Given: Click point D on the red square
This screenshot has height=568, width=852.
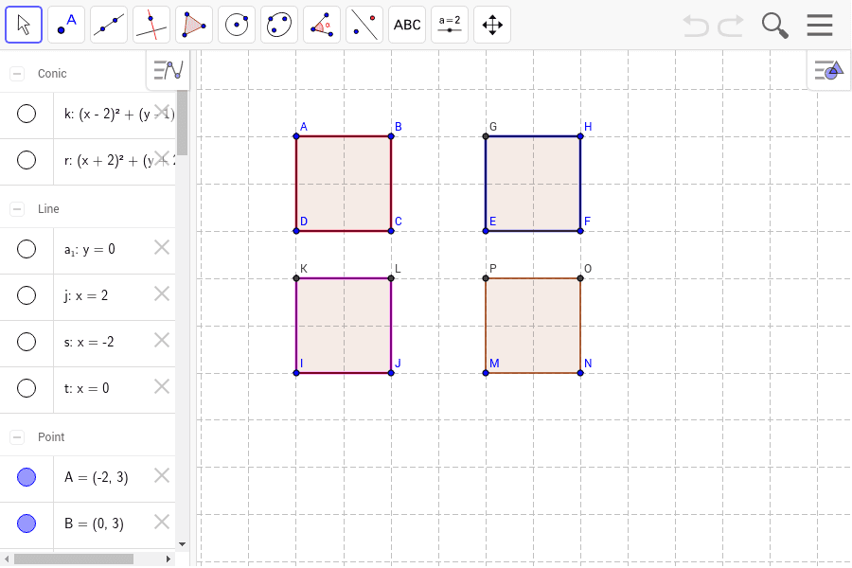Looking at the screenshot, I should point(296,231).
